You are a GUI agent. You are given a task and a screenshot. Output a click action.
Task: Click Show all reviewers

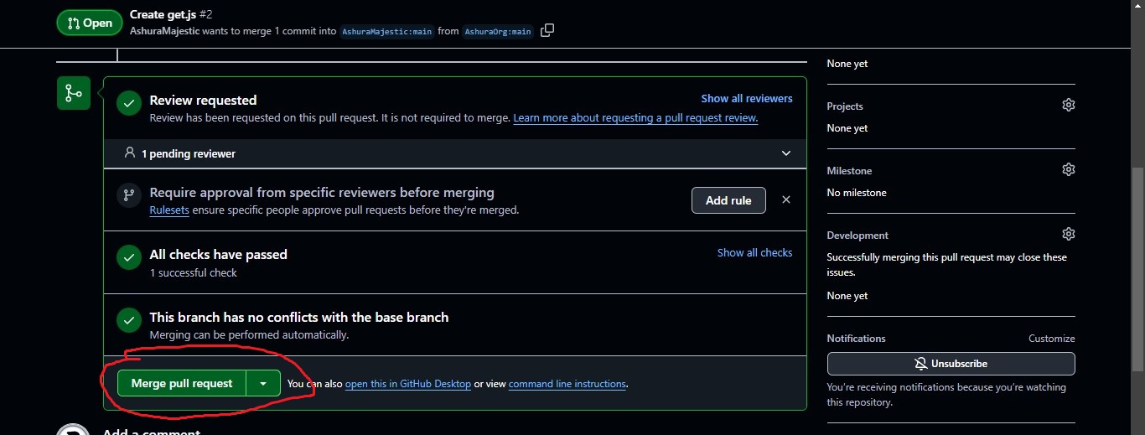pos(747,98)
